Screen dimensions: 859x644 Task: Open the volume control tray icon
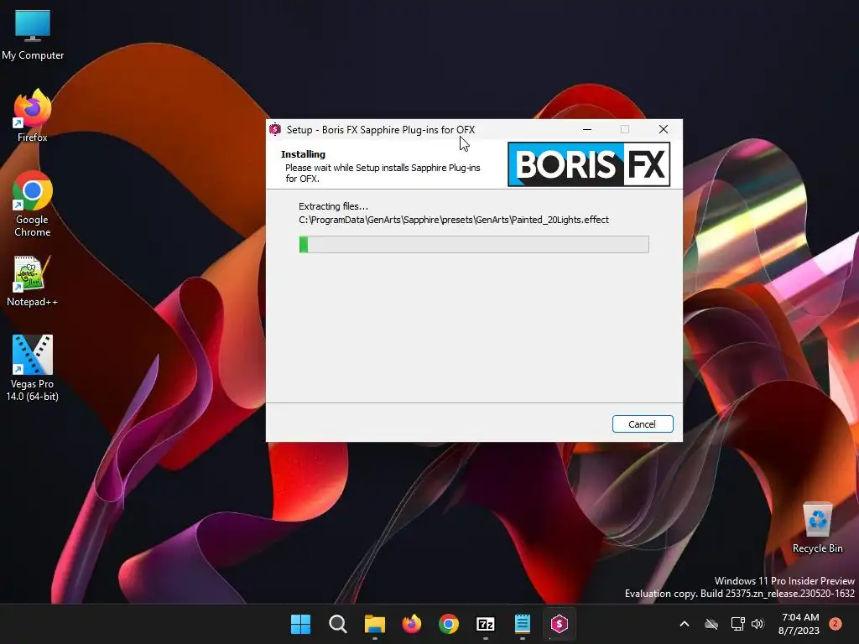click(x=757, y=624)
